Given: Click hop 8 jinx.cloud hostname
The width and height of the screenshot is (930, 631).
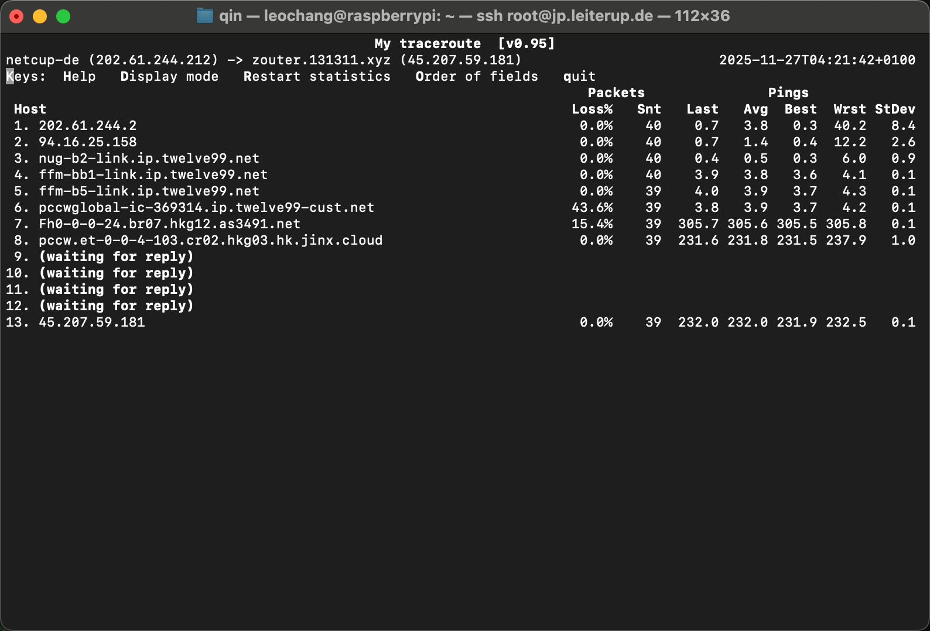Looking at the screenshot, I should point(210,241).
